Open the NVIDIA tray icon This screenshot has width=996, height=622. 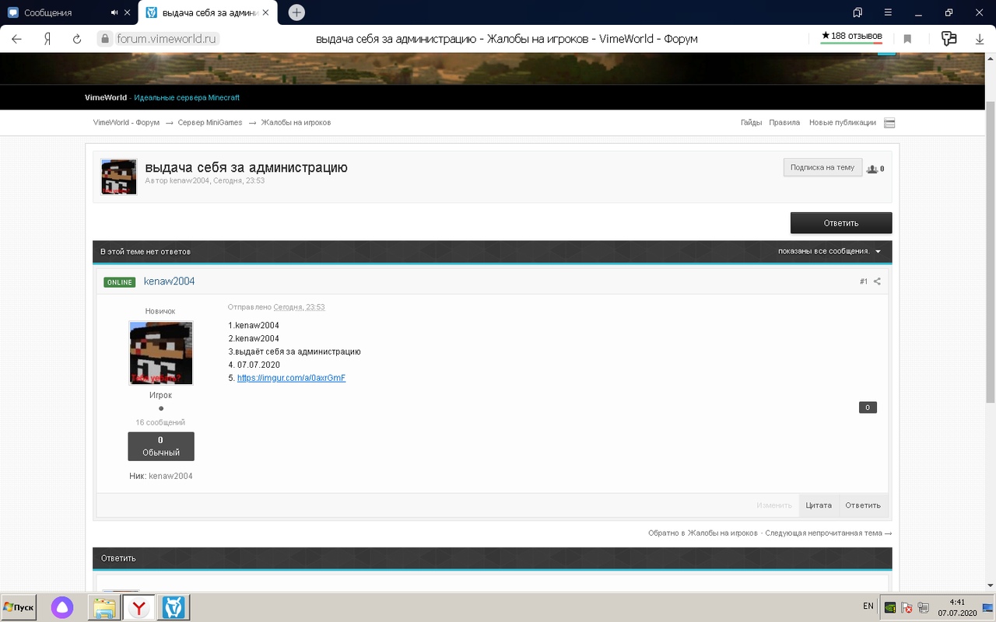pos(890,608)
